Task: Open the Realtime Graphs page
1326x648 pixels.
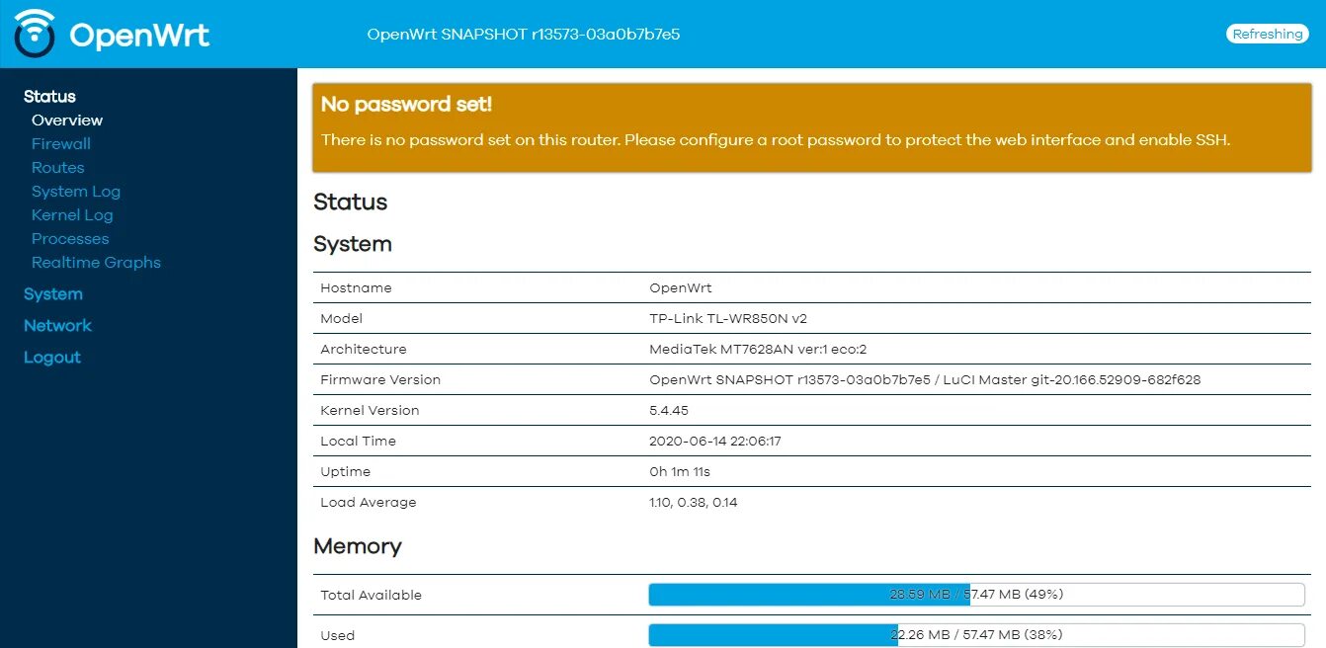Action: [x=96, y=262]
